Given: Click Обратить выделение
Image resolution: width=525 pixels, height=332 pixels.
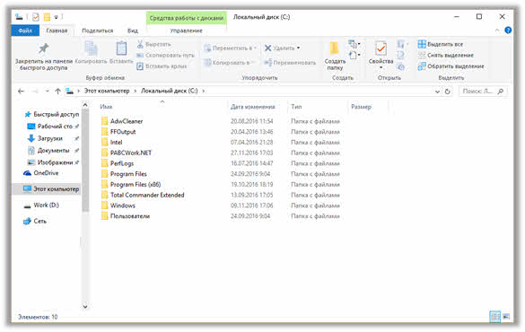Looking at the screenshot, I should pyautogui.click(x=451, y=66).
